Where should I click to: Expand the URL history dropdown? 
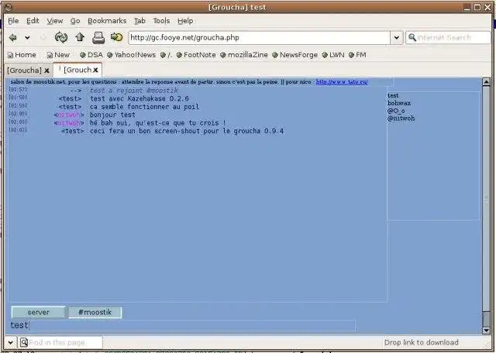tap(396, 38)
